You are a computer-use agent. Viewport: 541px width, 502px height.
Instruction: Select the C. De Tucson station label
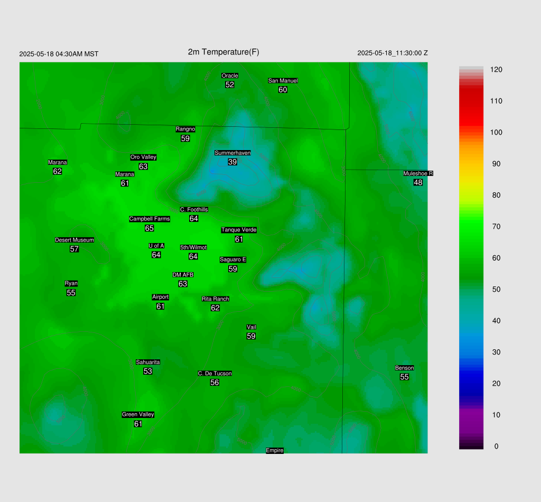point(214,373)
